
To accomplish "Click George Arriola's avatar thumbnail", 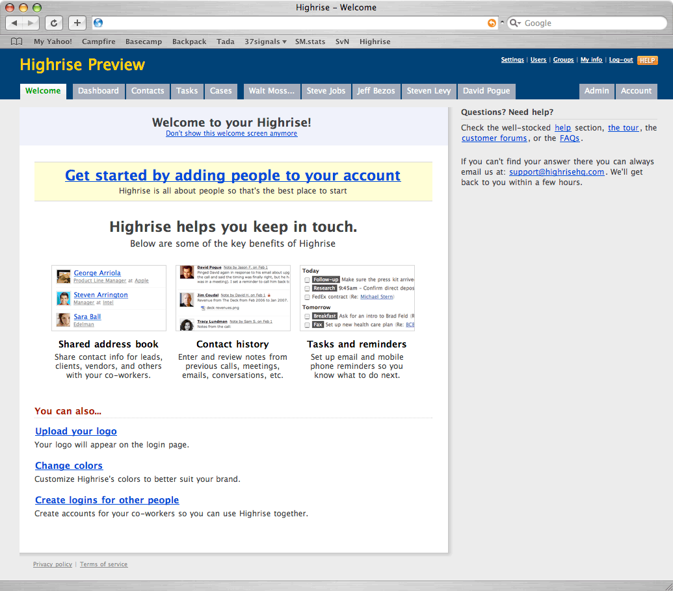I will tap(64, 277).
